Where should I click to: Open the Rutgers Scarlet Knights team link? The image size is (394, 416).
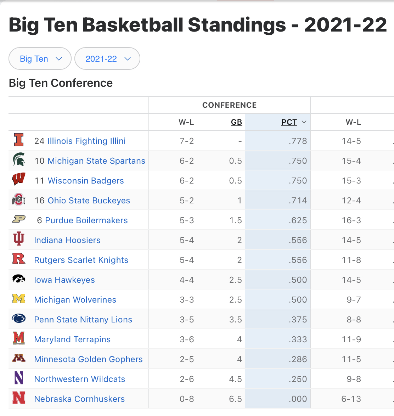[x=81, y=260]
